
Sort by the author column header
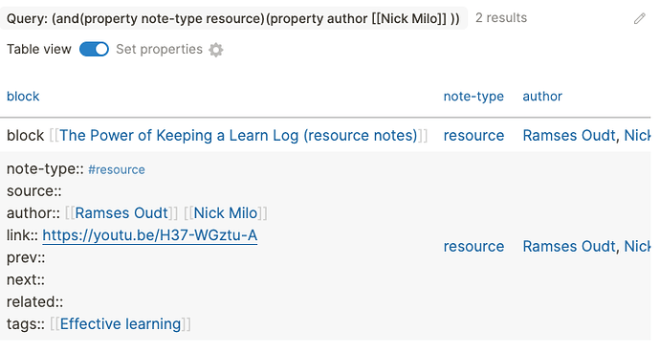(x=542, y=97)
